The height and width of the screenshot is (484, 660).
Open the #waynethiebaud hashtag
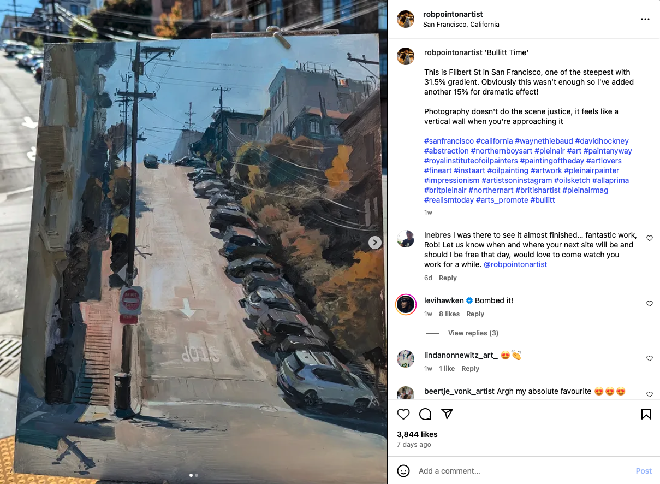tap(544, 141)
